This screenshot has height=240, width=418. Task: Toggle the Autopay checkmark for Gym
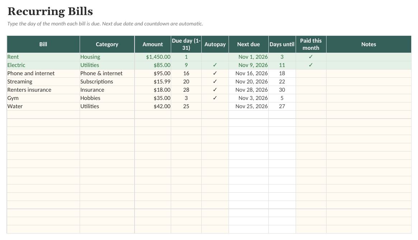coord(215,98)
